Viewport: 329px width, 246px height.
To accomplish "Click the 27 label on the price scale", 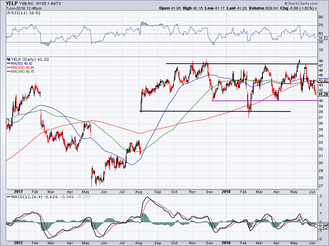I will (321, 186).
